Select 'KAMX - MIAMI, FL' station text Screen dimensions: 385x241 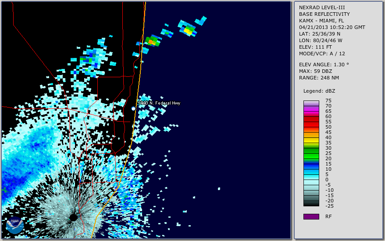pyautogui.click(x=321, y=21)
